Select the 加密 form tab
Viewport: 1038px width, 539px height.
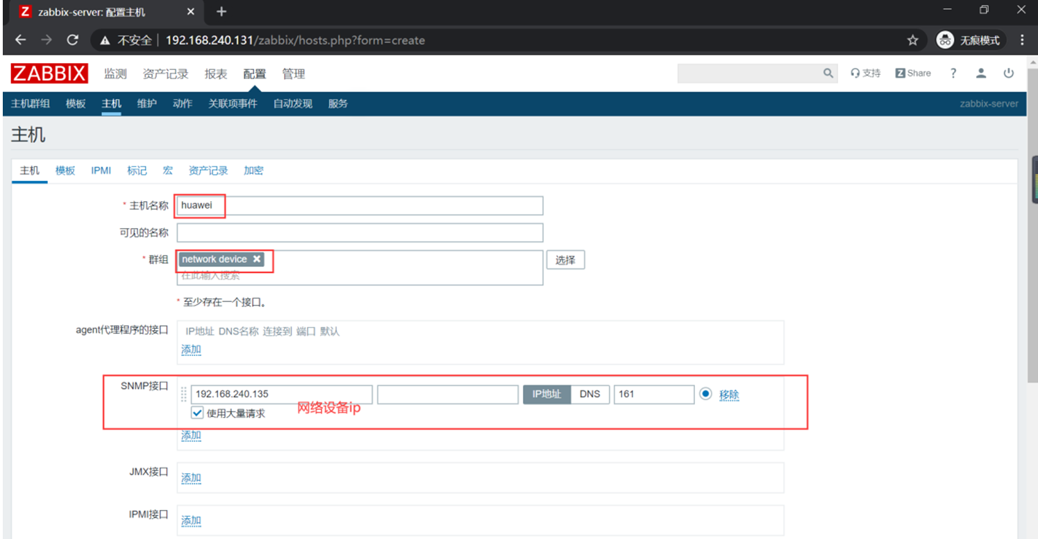253,170
